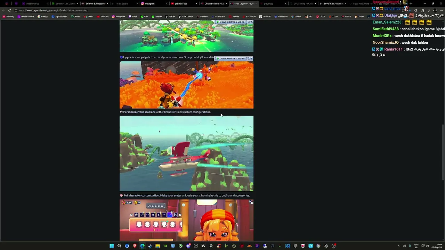Click the 'Personalize your seaplane' description text
445x250 pixels.
[x=165, y=112]
